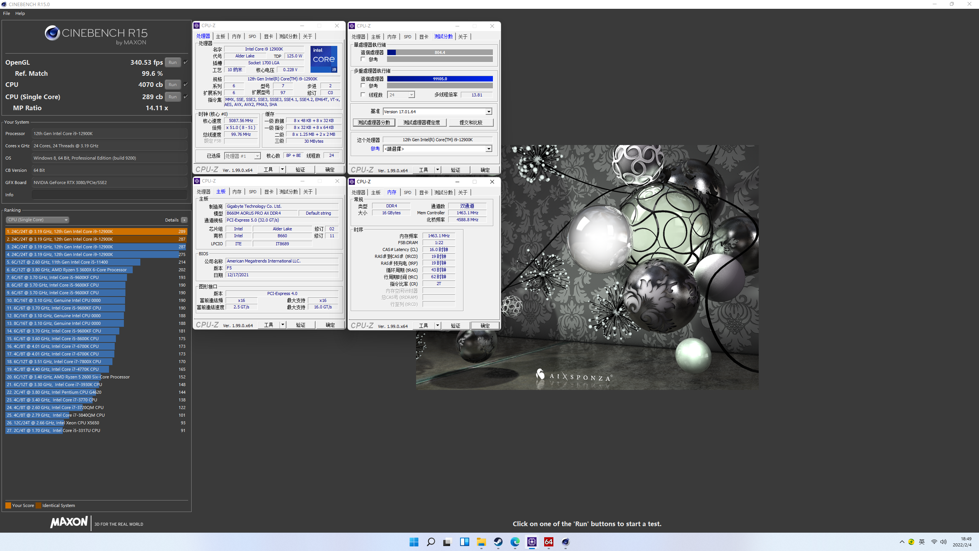Run the CPU multi-core benchmark
Screen dimensions: 979x551
pyautogui.click(x=172, y=85)
